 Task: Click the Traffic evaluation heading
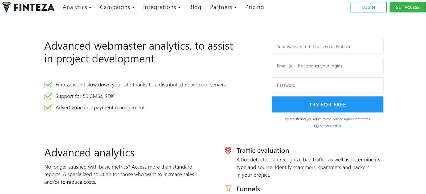263,151
